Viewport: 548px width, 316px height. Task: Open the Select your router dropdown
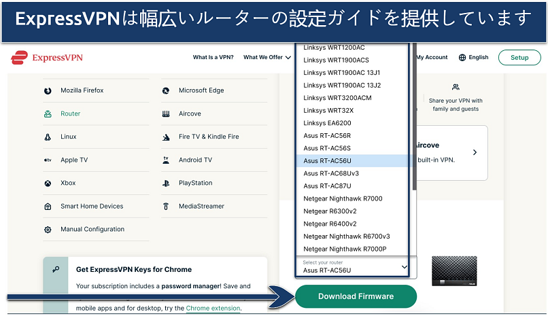click(x=355, y=267)
